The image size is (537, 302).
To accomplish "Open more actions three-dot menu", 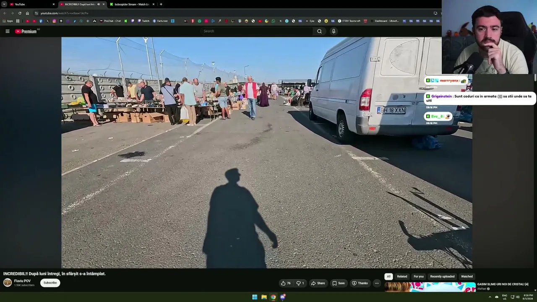I will click(377, 283).
